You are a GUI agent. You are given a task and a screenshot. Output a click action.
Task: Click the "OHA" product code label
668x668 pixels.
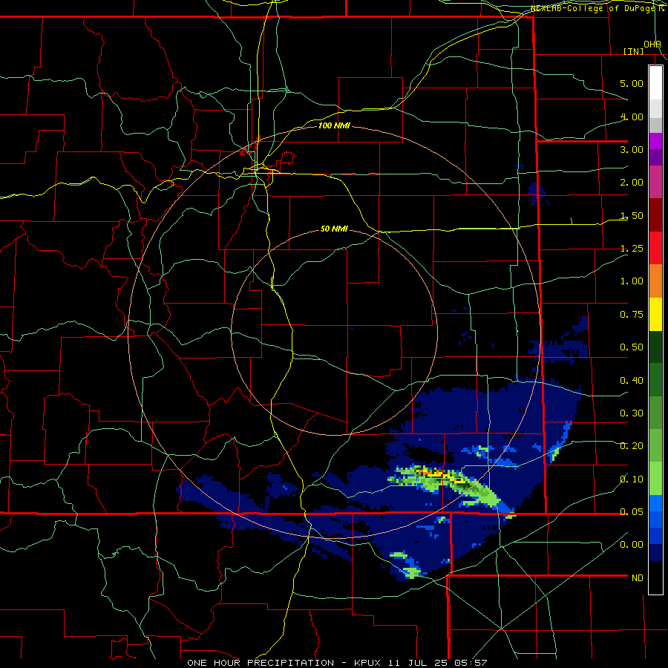pyautogui.click(x=652, y=45)
